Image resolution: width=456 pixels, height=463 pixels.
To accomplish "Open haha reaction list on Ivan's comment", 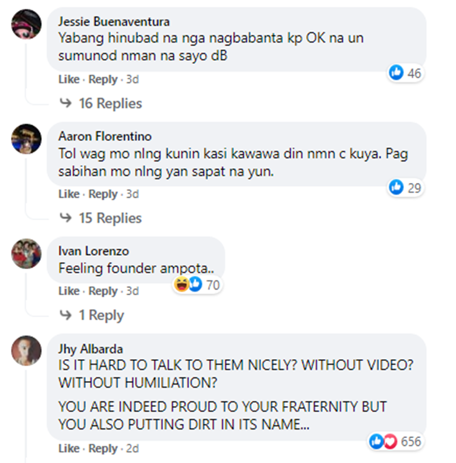I will 181,284.
